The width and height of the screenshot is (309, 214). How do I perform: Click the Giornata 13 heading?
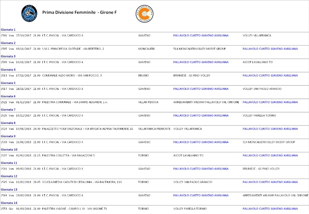(9, 190)
